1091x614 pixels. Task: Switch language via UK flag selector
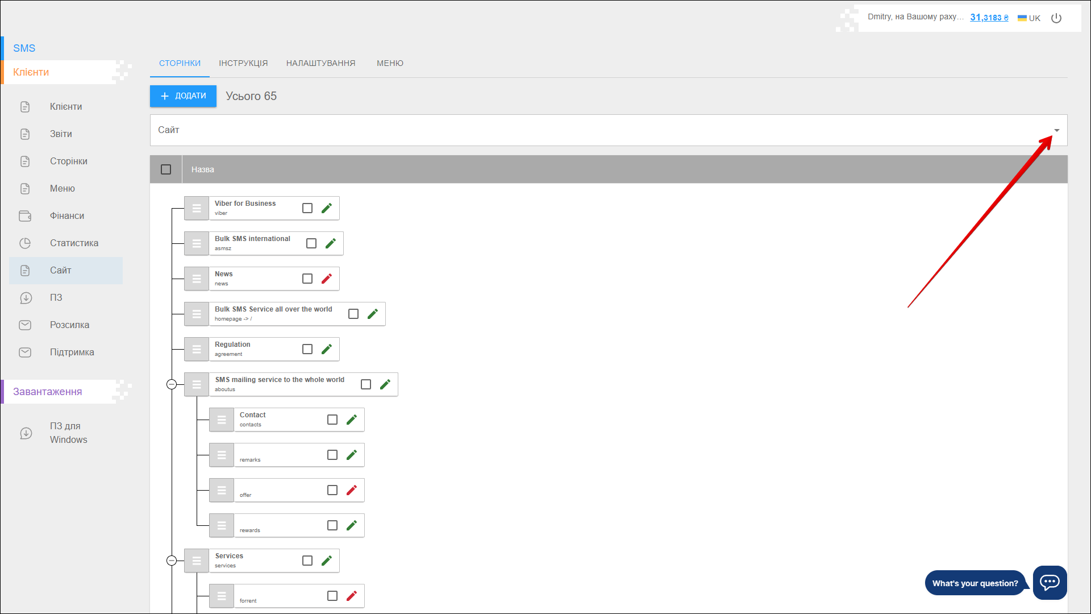point(1029,18)
